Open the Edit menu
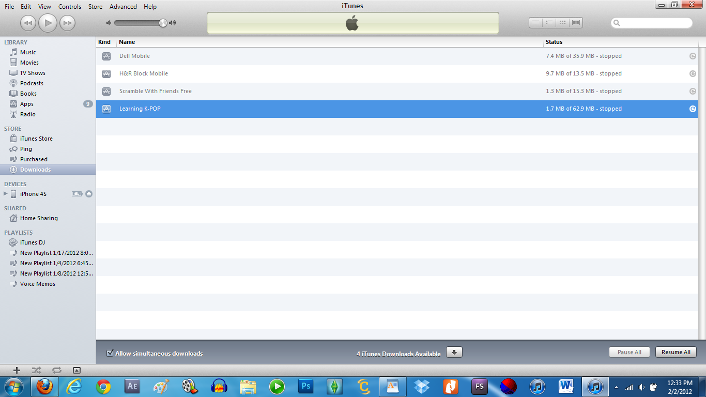The height and width of the screenshot is (397, 706). (26, 7)
